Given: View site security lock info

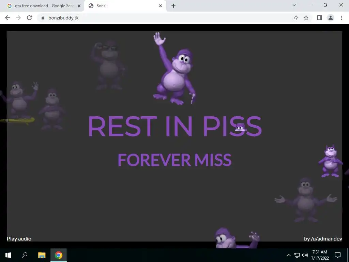Looking at the screenshot, I should pyautogui.click(x=43, y=18).
